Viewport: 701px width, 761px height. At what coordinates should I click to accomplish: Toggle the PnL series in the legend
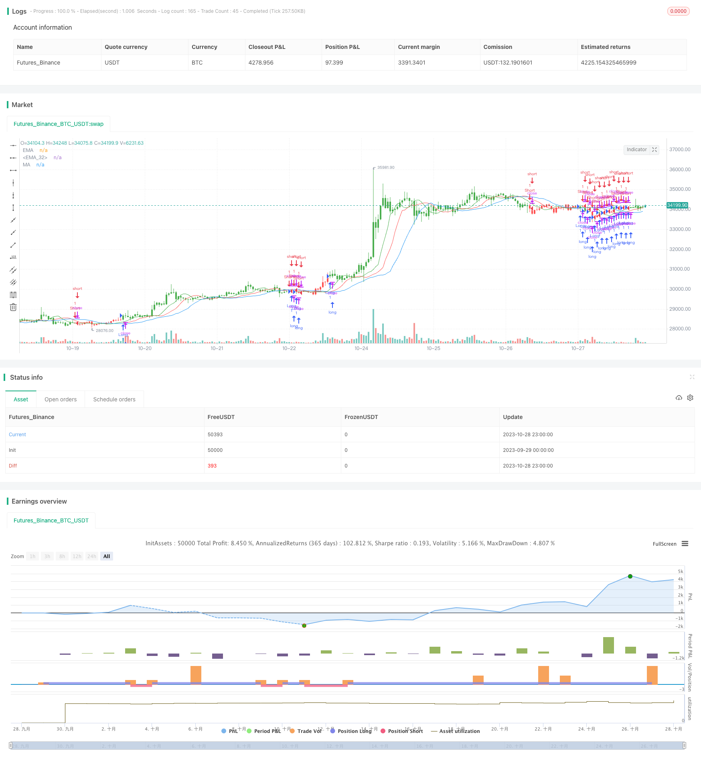click(230, 731)
